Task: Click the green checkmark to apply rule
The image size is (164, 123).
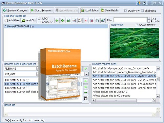Action: [x=86, y=69]
